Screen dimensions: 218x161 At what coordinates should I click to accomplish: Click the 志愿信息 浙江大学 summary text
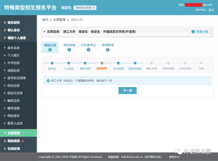point(92,32)
